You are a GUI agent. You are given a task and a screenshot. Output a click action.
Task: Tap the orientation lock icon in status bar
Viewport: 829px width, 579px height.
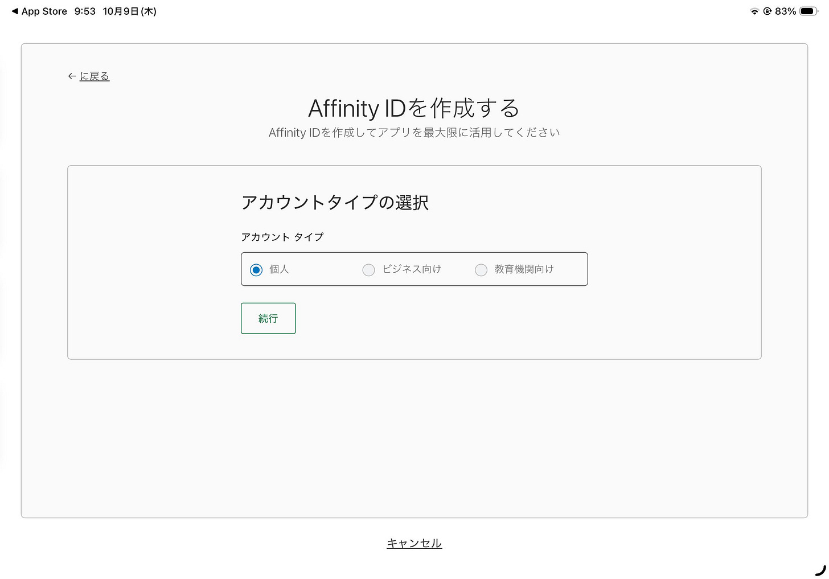point(768,11)
